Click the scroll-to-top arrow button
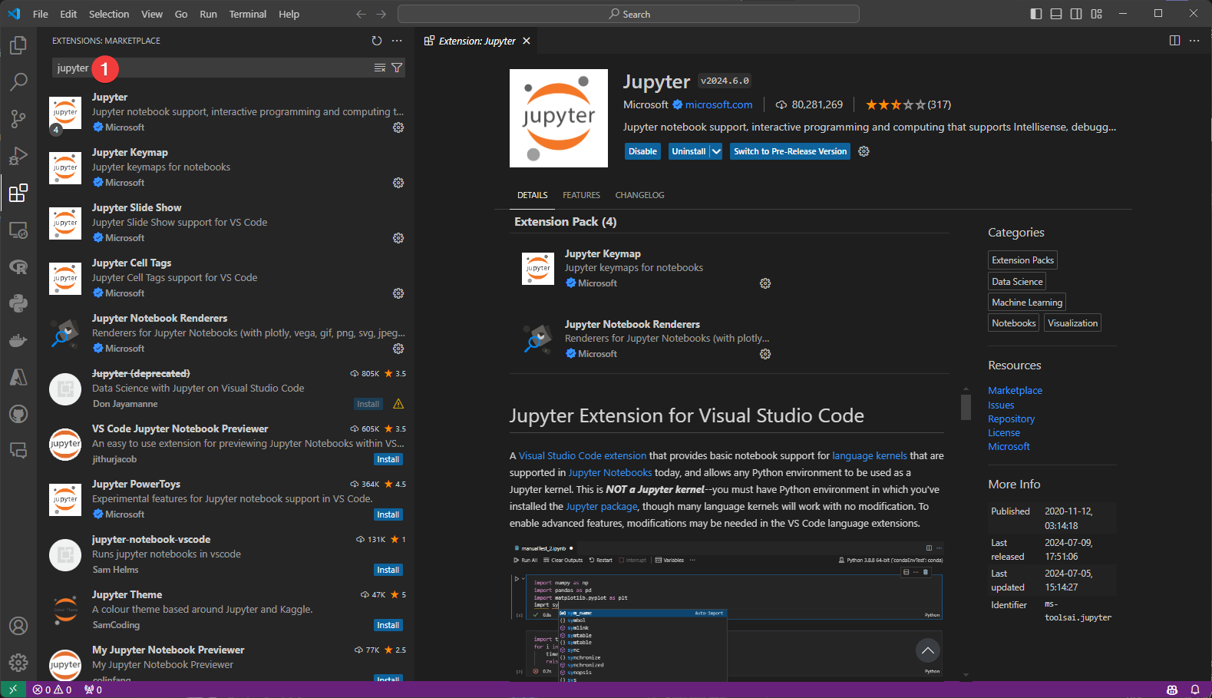This screenshot has width=1212, height=698. coord(928,650)
